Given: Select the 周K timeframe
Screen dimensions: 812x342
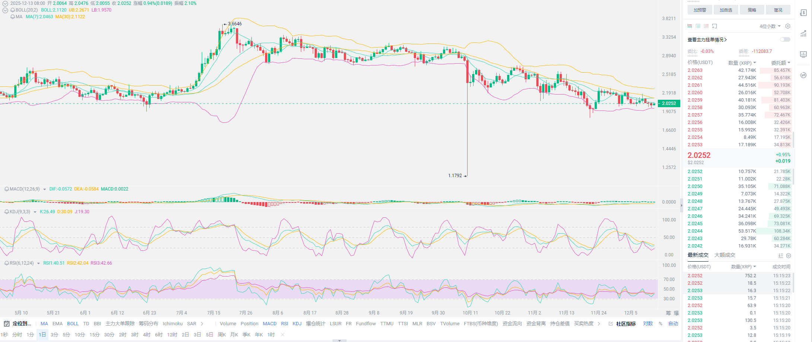Looking at the screenshot, I should tap(222, 335).
